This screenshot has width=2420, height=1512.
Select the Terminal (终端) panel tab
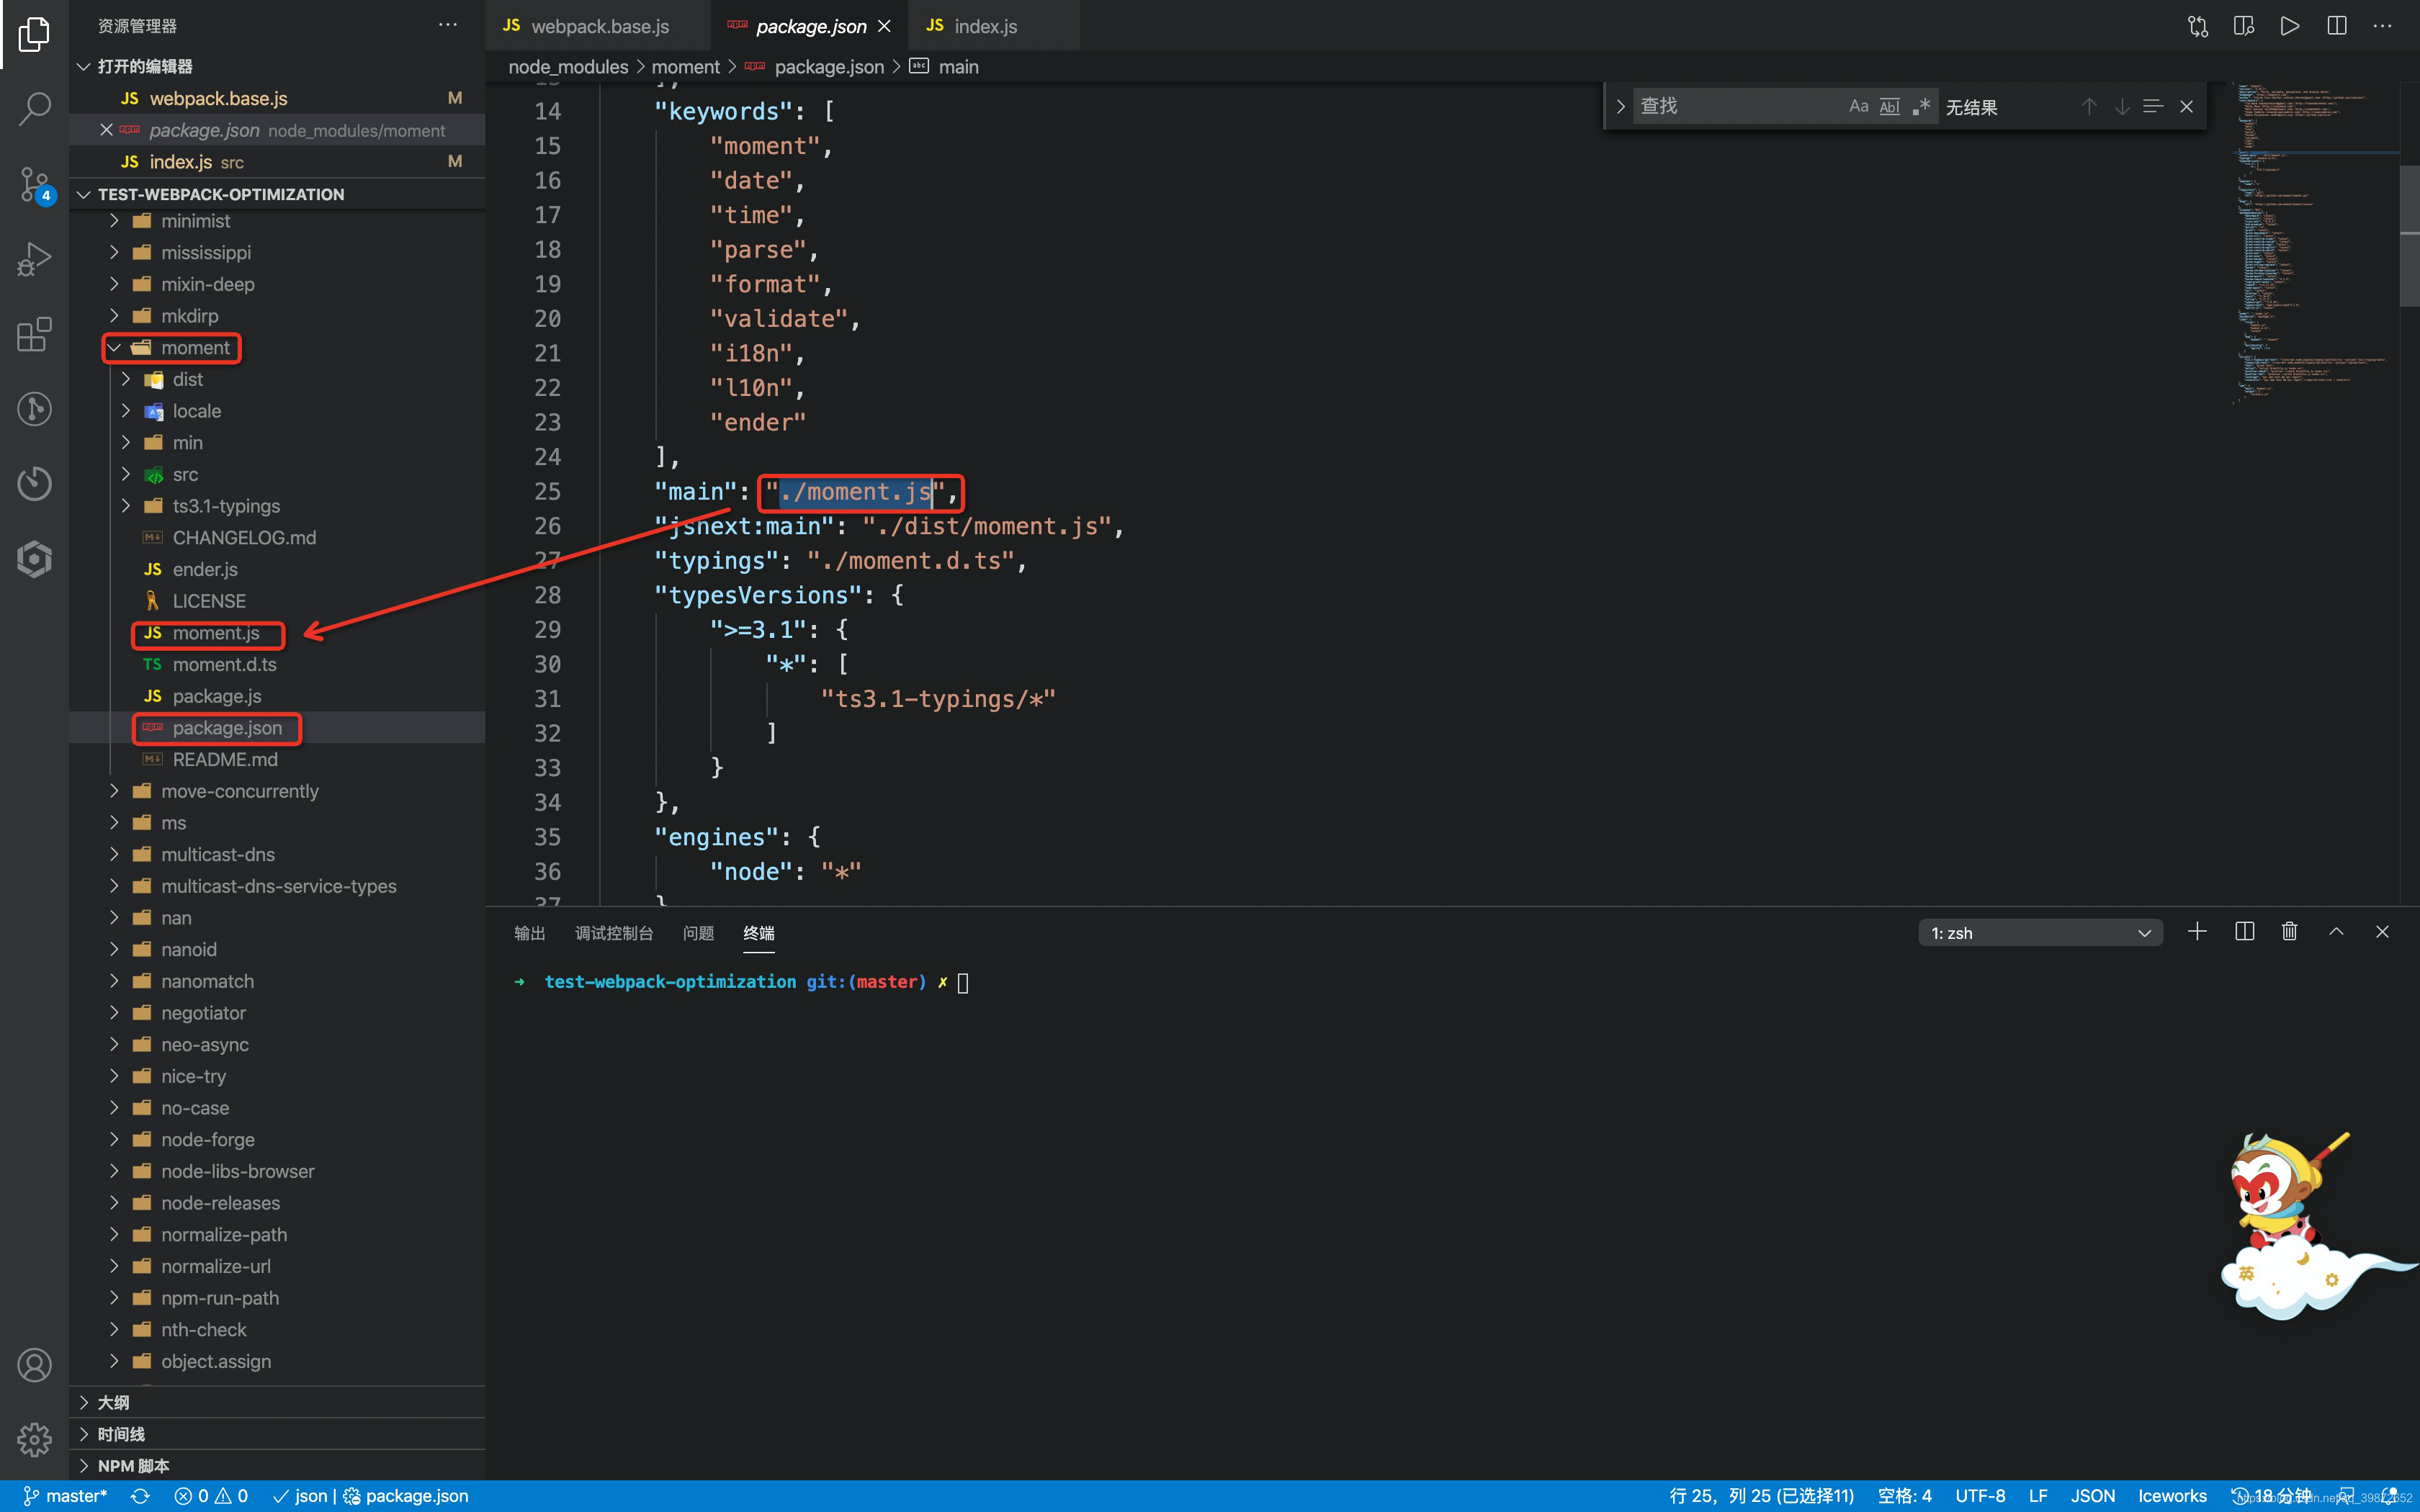pos(759,933)
